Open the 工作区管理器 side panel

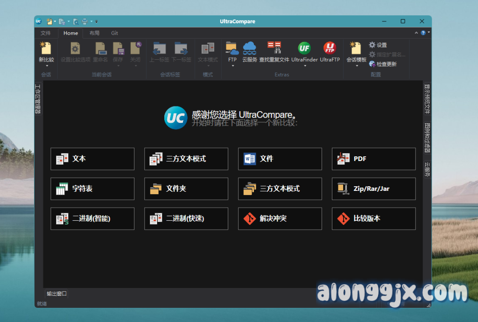click(x=38, y=99)
